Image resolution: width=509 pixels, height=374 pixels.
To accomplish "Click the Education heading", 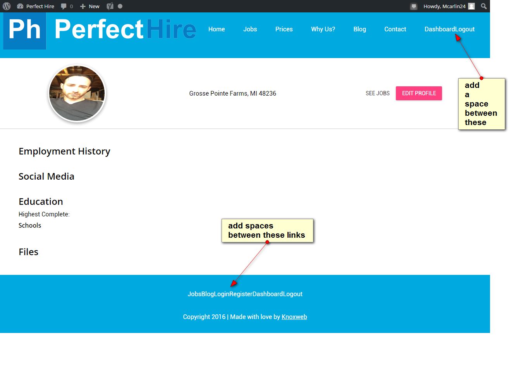I will coord(41,202).
